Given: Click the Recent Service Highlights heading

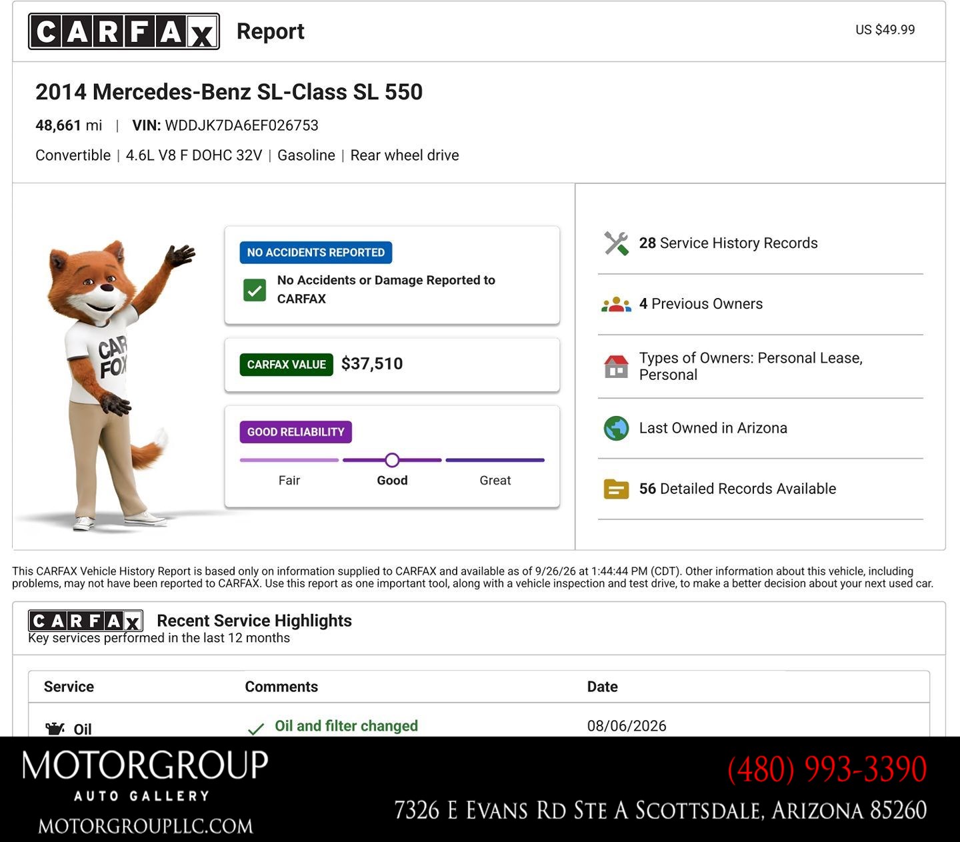Looking at the screenshot, I should pos(254,621).
